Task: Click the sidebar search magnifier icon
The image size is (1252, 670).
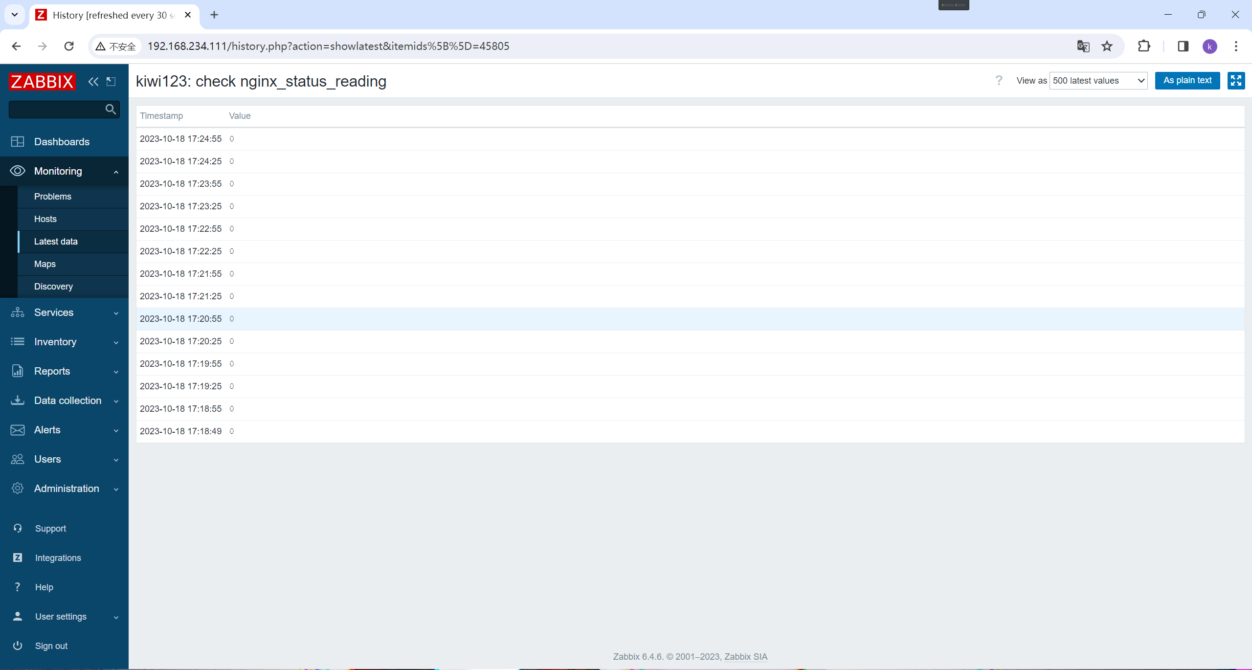Action: pos(111,110)
